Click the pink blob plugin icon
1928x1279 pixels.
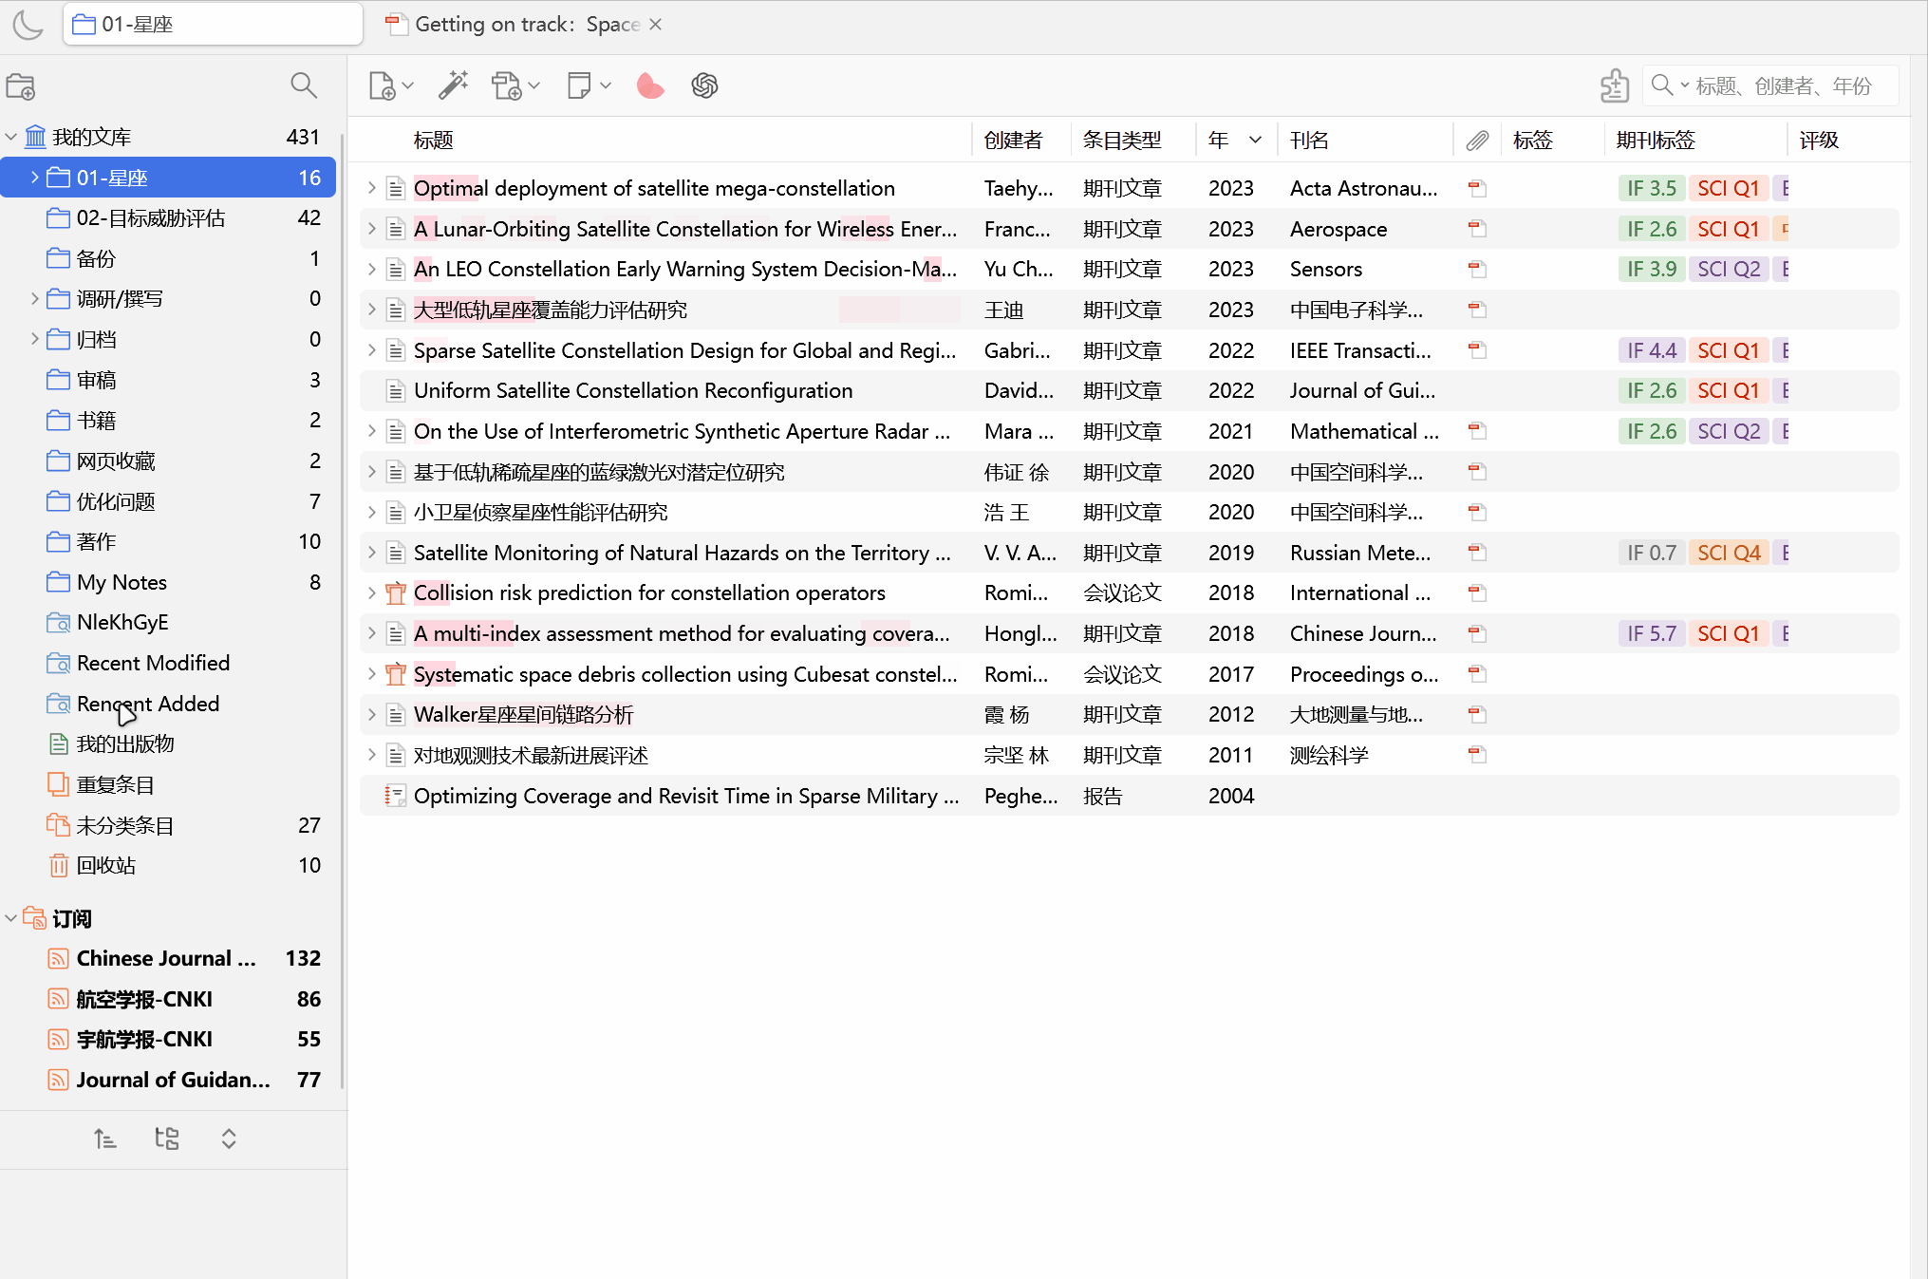click(650, 86)
